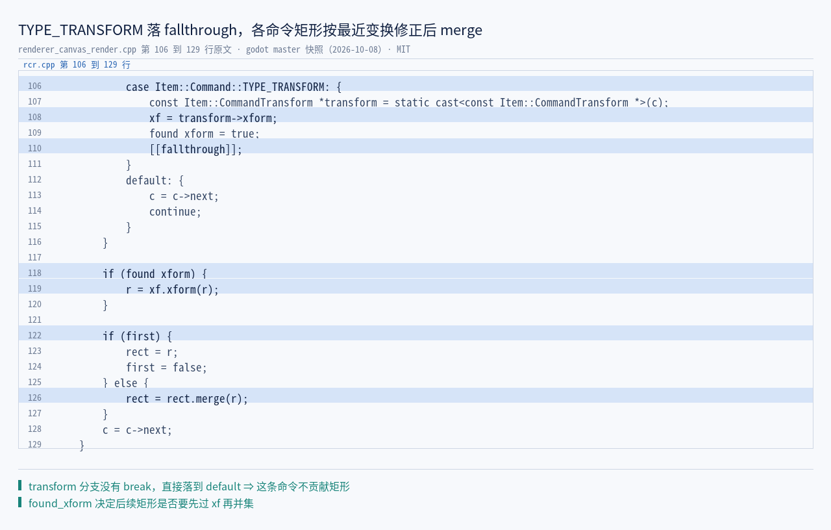
Task: Click the c = c->next; on line 113
Action: point(184,196)
